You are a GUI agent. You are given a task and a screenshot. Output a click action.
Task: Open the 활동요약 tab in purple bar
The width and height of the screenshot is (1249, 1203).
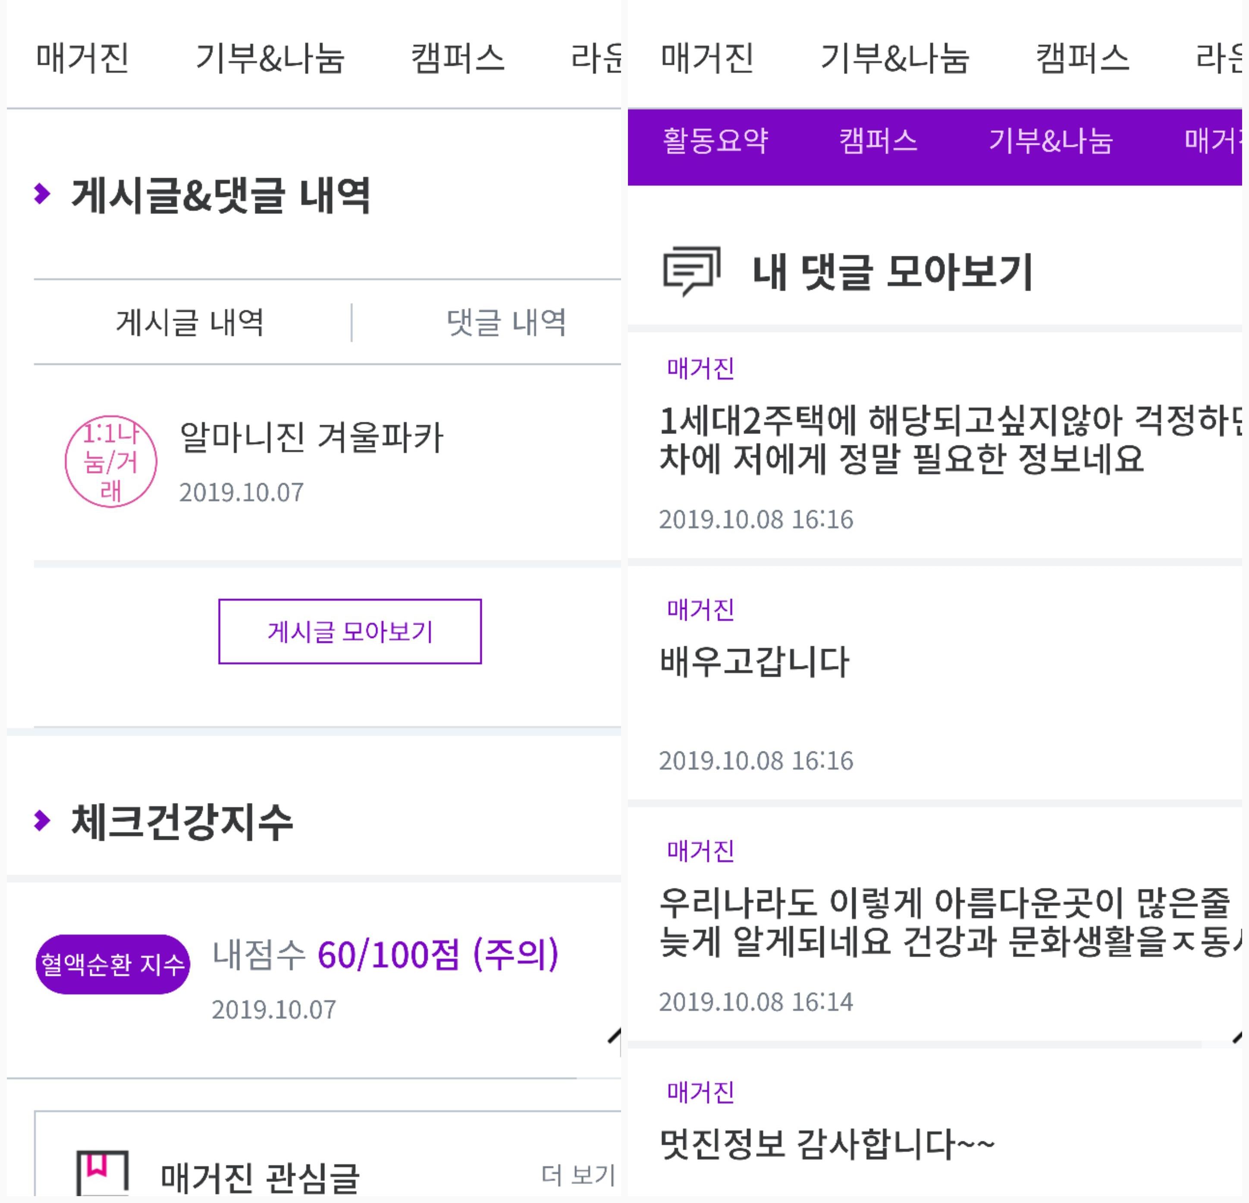pyautogui.click(x=715, y=140)
